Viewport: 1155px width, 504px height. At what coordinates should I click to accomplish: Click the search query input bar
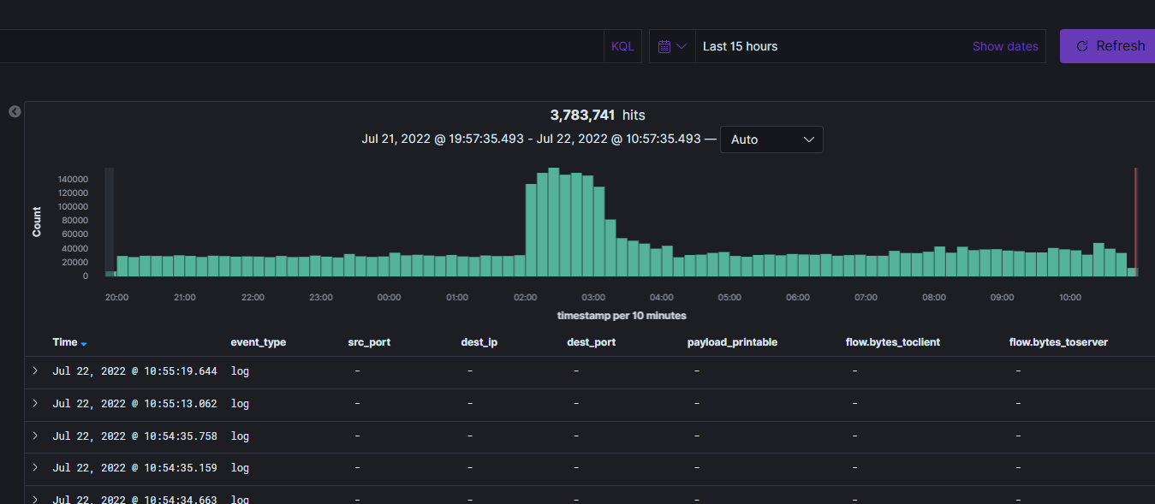click(x=300, y=46)
